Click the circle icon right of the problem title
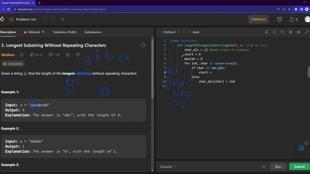The height and width of the screenshot is (174, 310). tap(143, 45)
